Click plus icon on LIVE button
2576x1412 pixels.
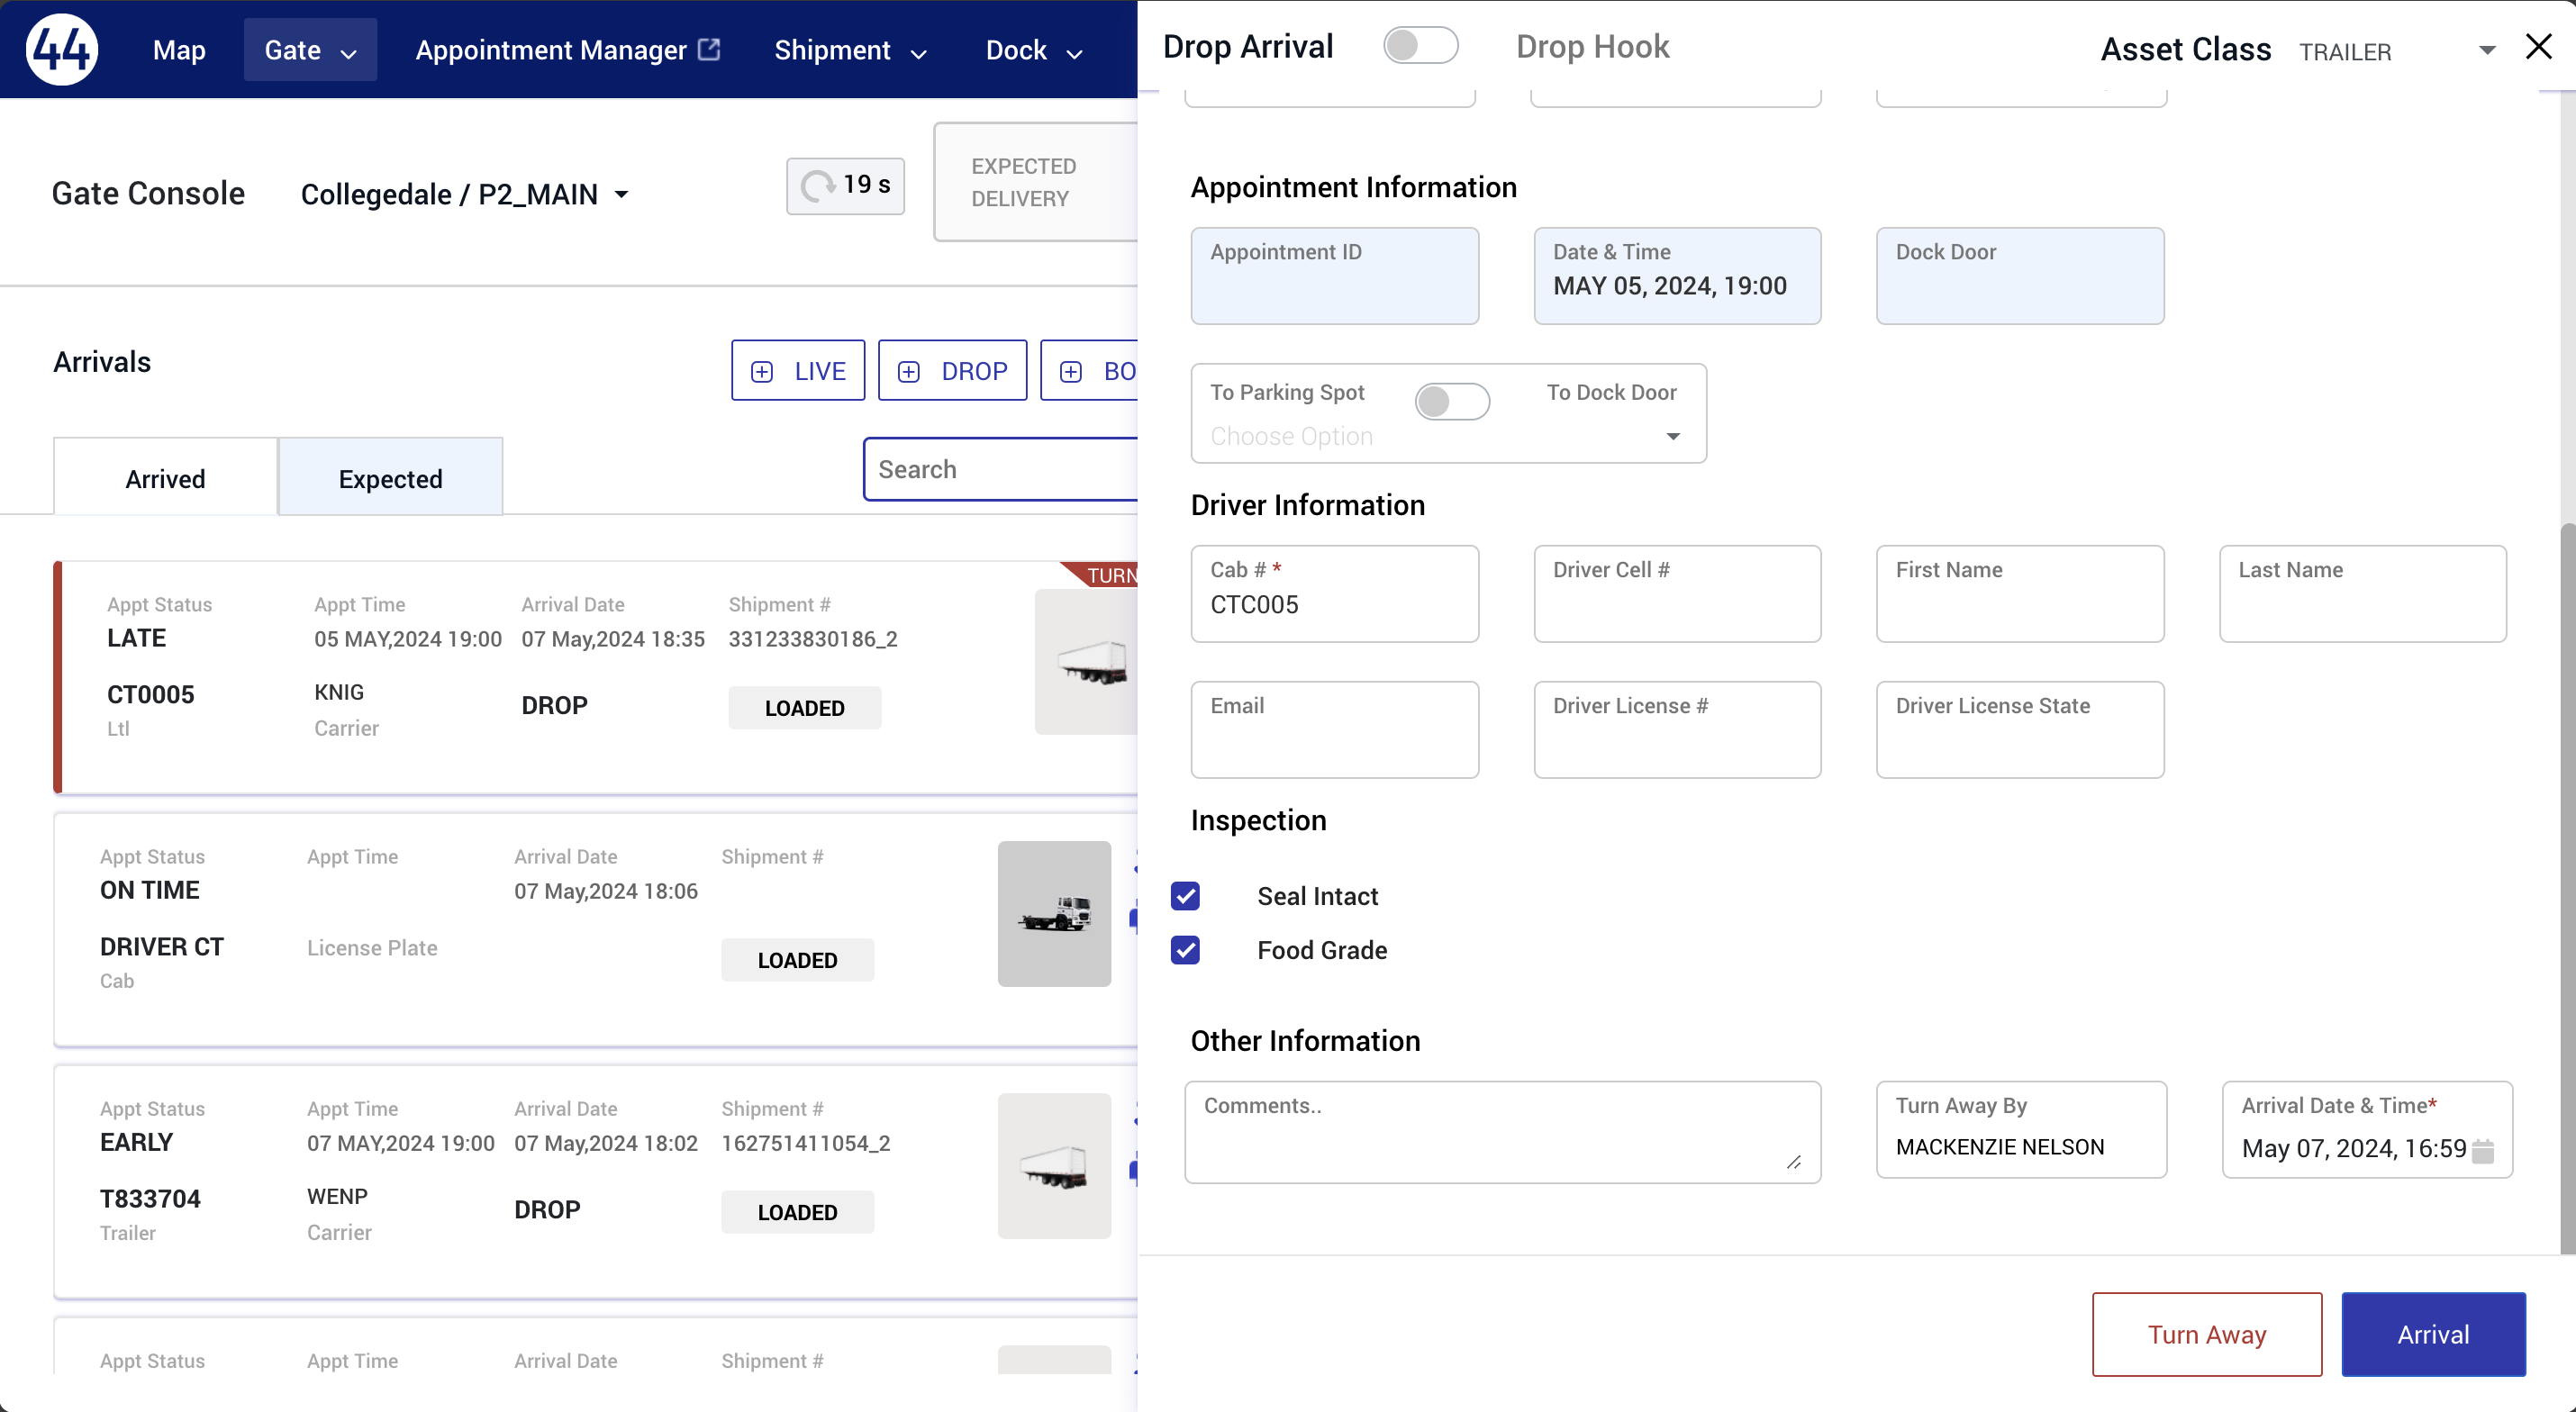(x=762, y=372)
